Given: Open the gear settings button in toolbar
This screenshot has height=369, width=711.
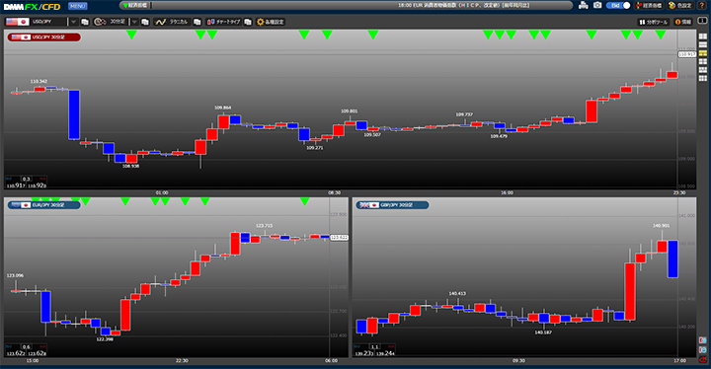Looking at the screenshot, I should click(x=271, y=22).
